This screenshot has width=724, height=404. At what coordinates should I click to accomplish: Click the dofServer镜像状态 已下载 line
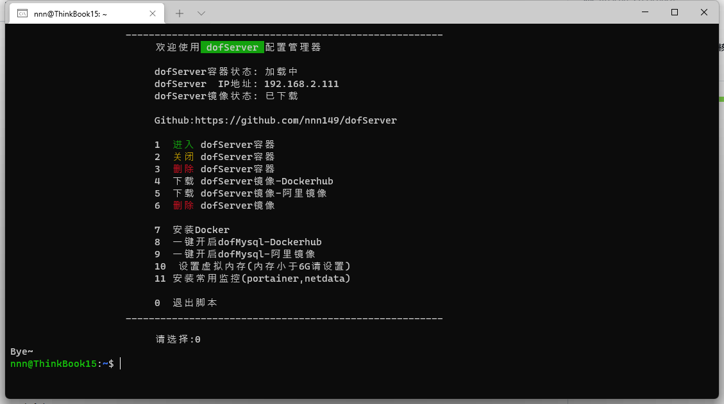point(226,96)
